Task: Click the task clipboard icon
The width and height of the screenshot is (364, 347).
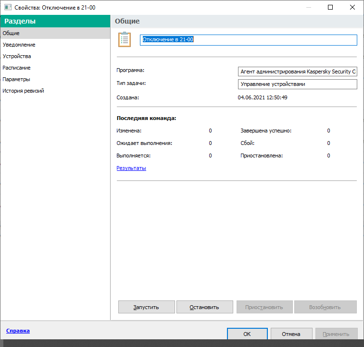Action: (125, 39)
